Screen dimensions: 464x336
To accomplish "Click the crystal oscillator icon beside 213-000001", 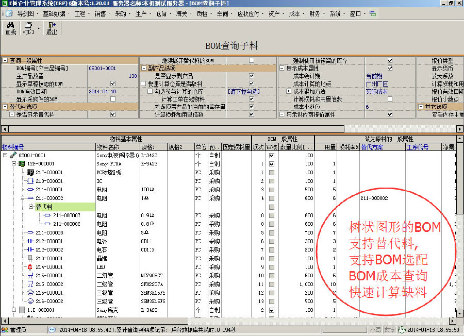I will point(29,259).
